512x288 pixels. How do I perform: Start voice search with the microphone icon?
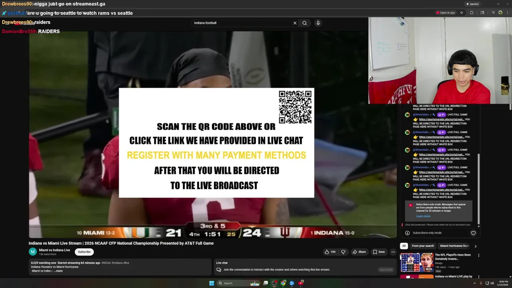pyautogui.click(x=318, y=23)
